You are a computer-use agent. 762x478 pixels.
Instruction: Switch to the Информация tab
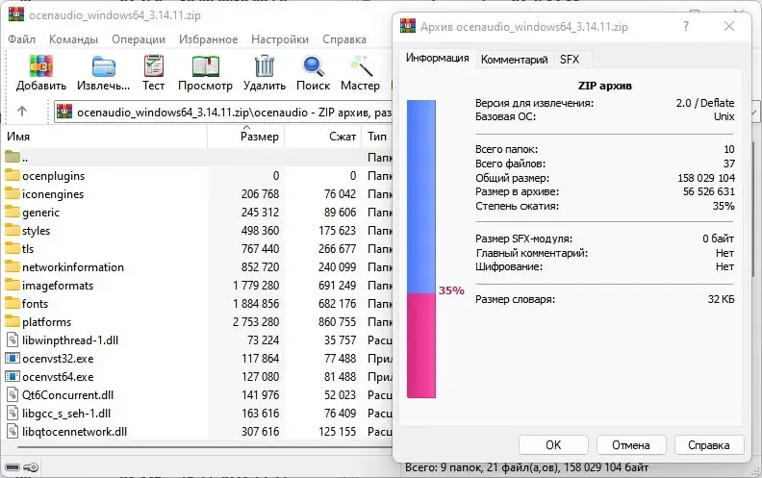click(x=438, y=58)
